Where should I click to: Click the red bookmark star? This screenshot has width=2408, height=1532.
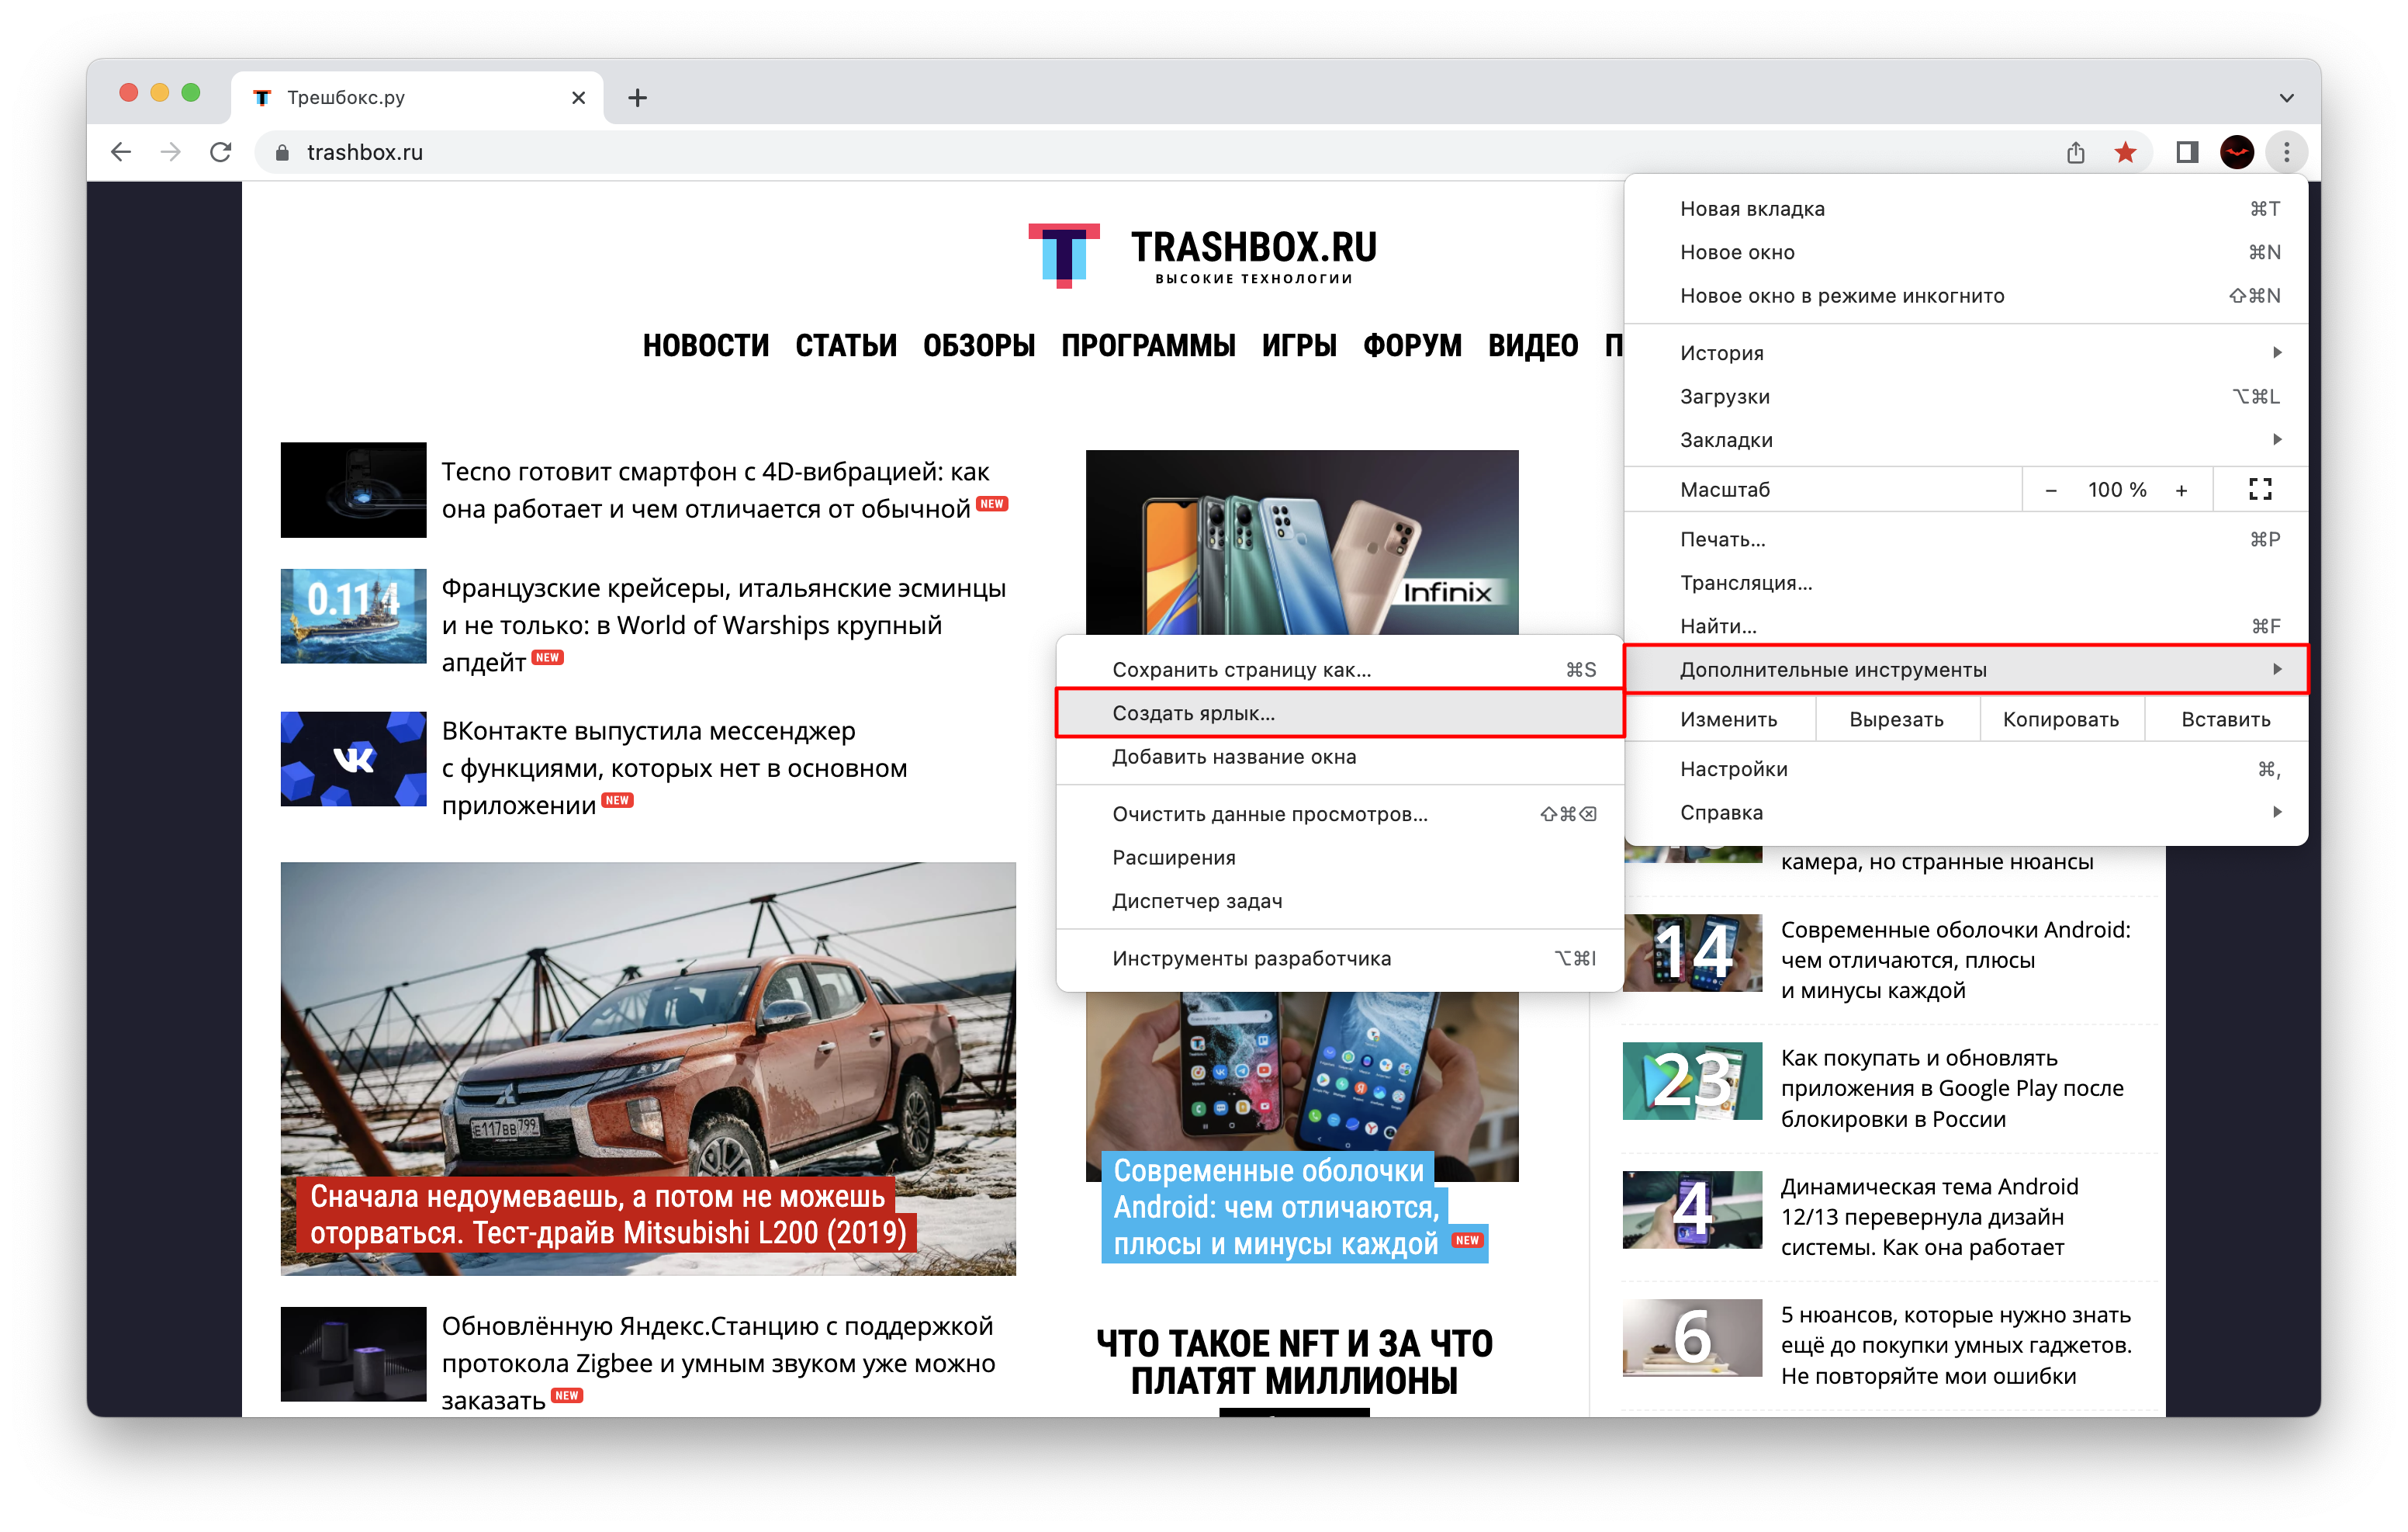coord(2126,152)
